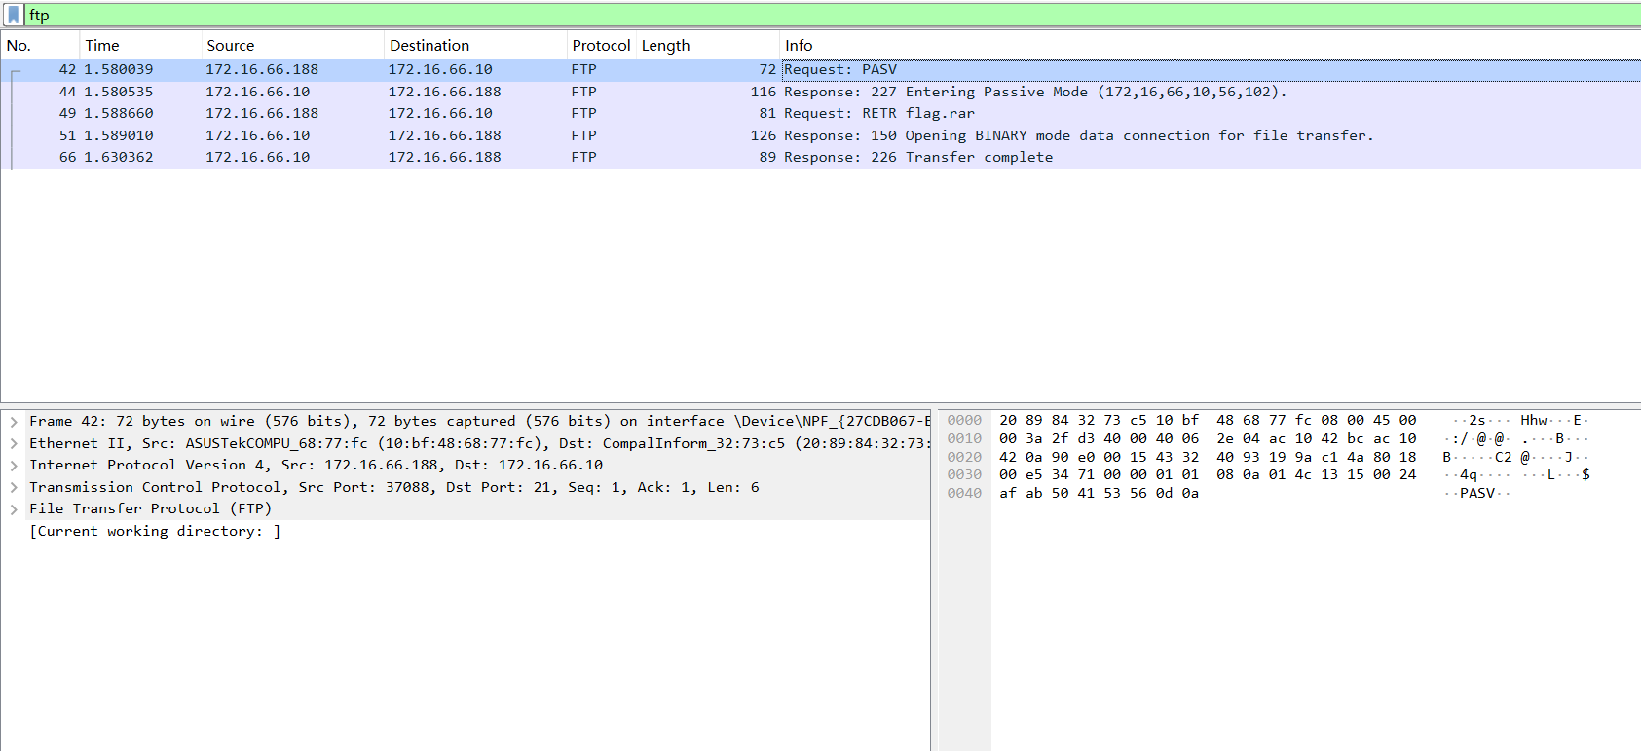Expand the Ethernet II details node

(14, 443)
